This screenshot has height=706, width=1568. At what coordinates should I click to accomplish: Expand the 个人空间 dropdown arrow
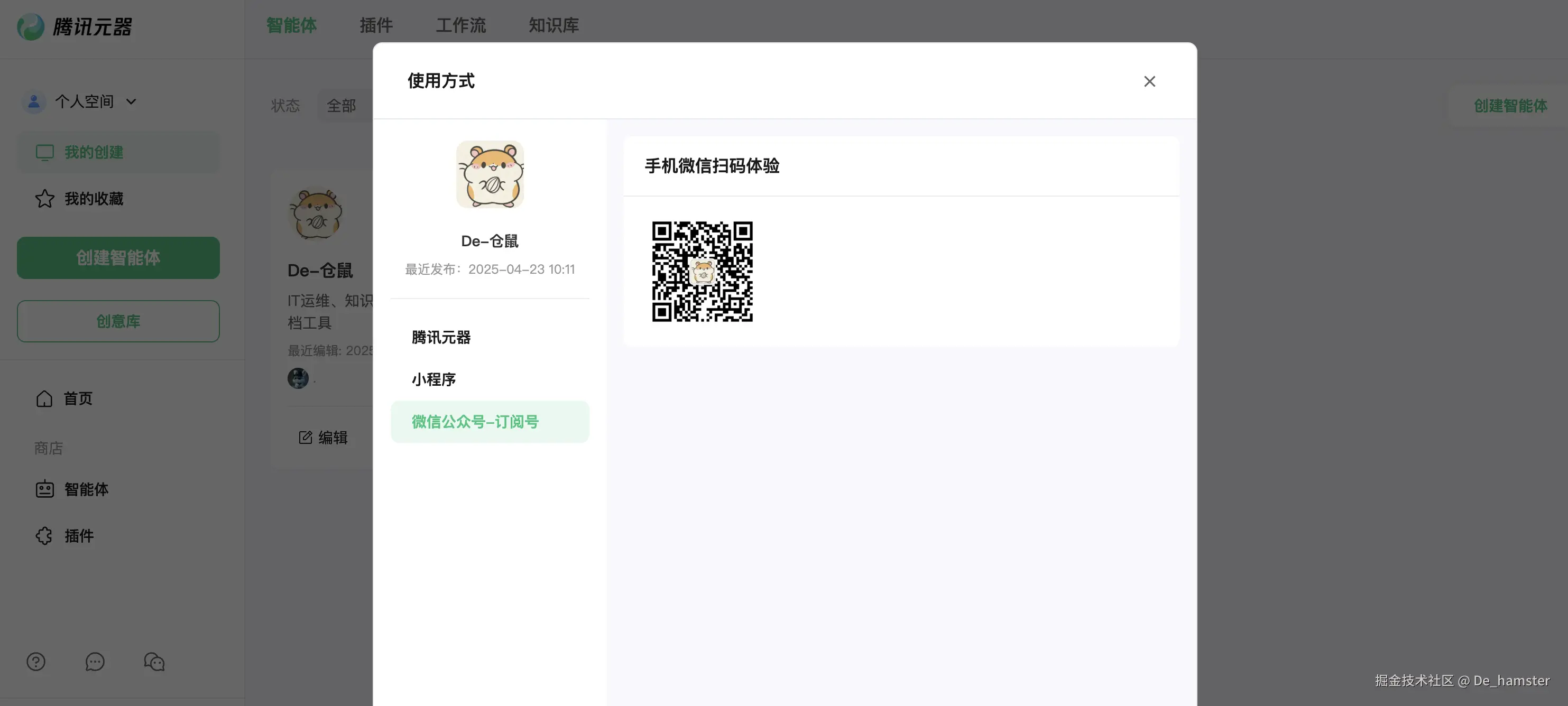point(131,101)
